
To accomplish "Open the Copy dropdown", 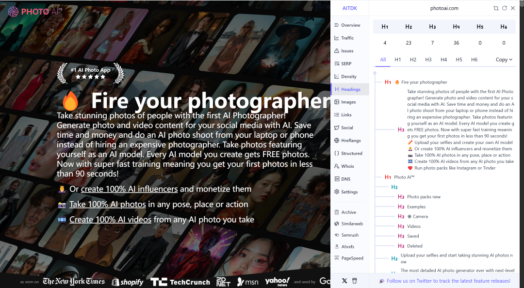I will 504,60.
